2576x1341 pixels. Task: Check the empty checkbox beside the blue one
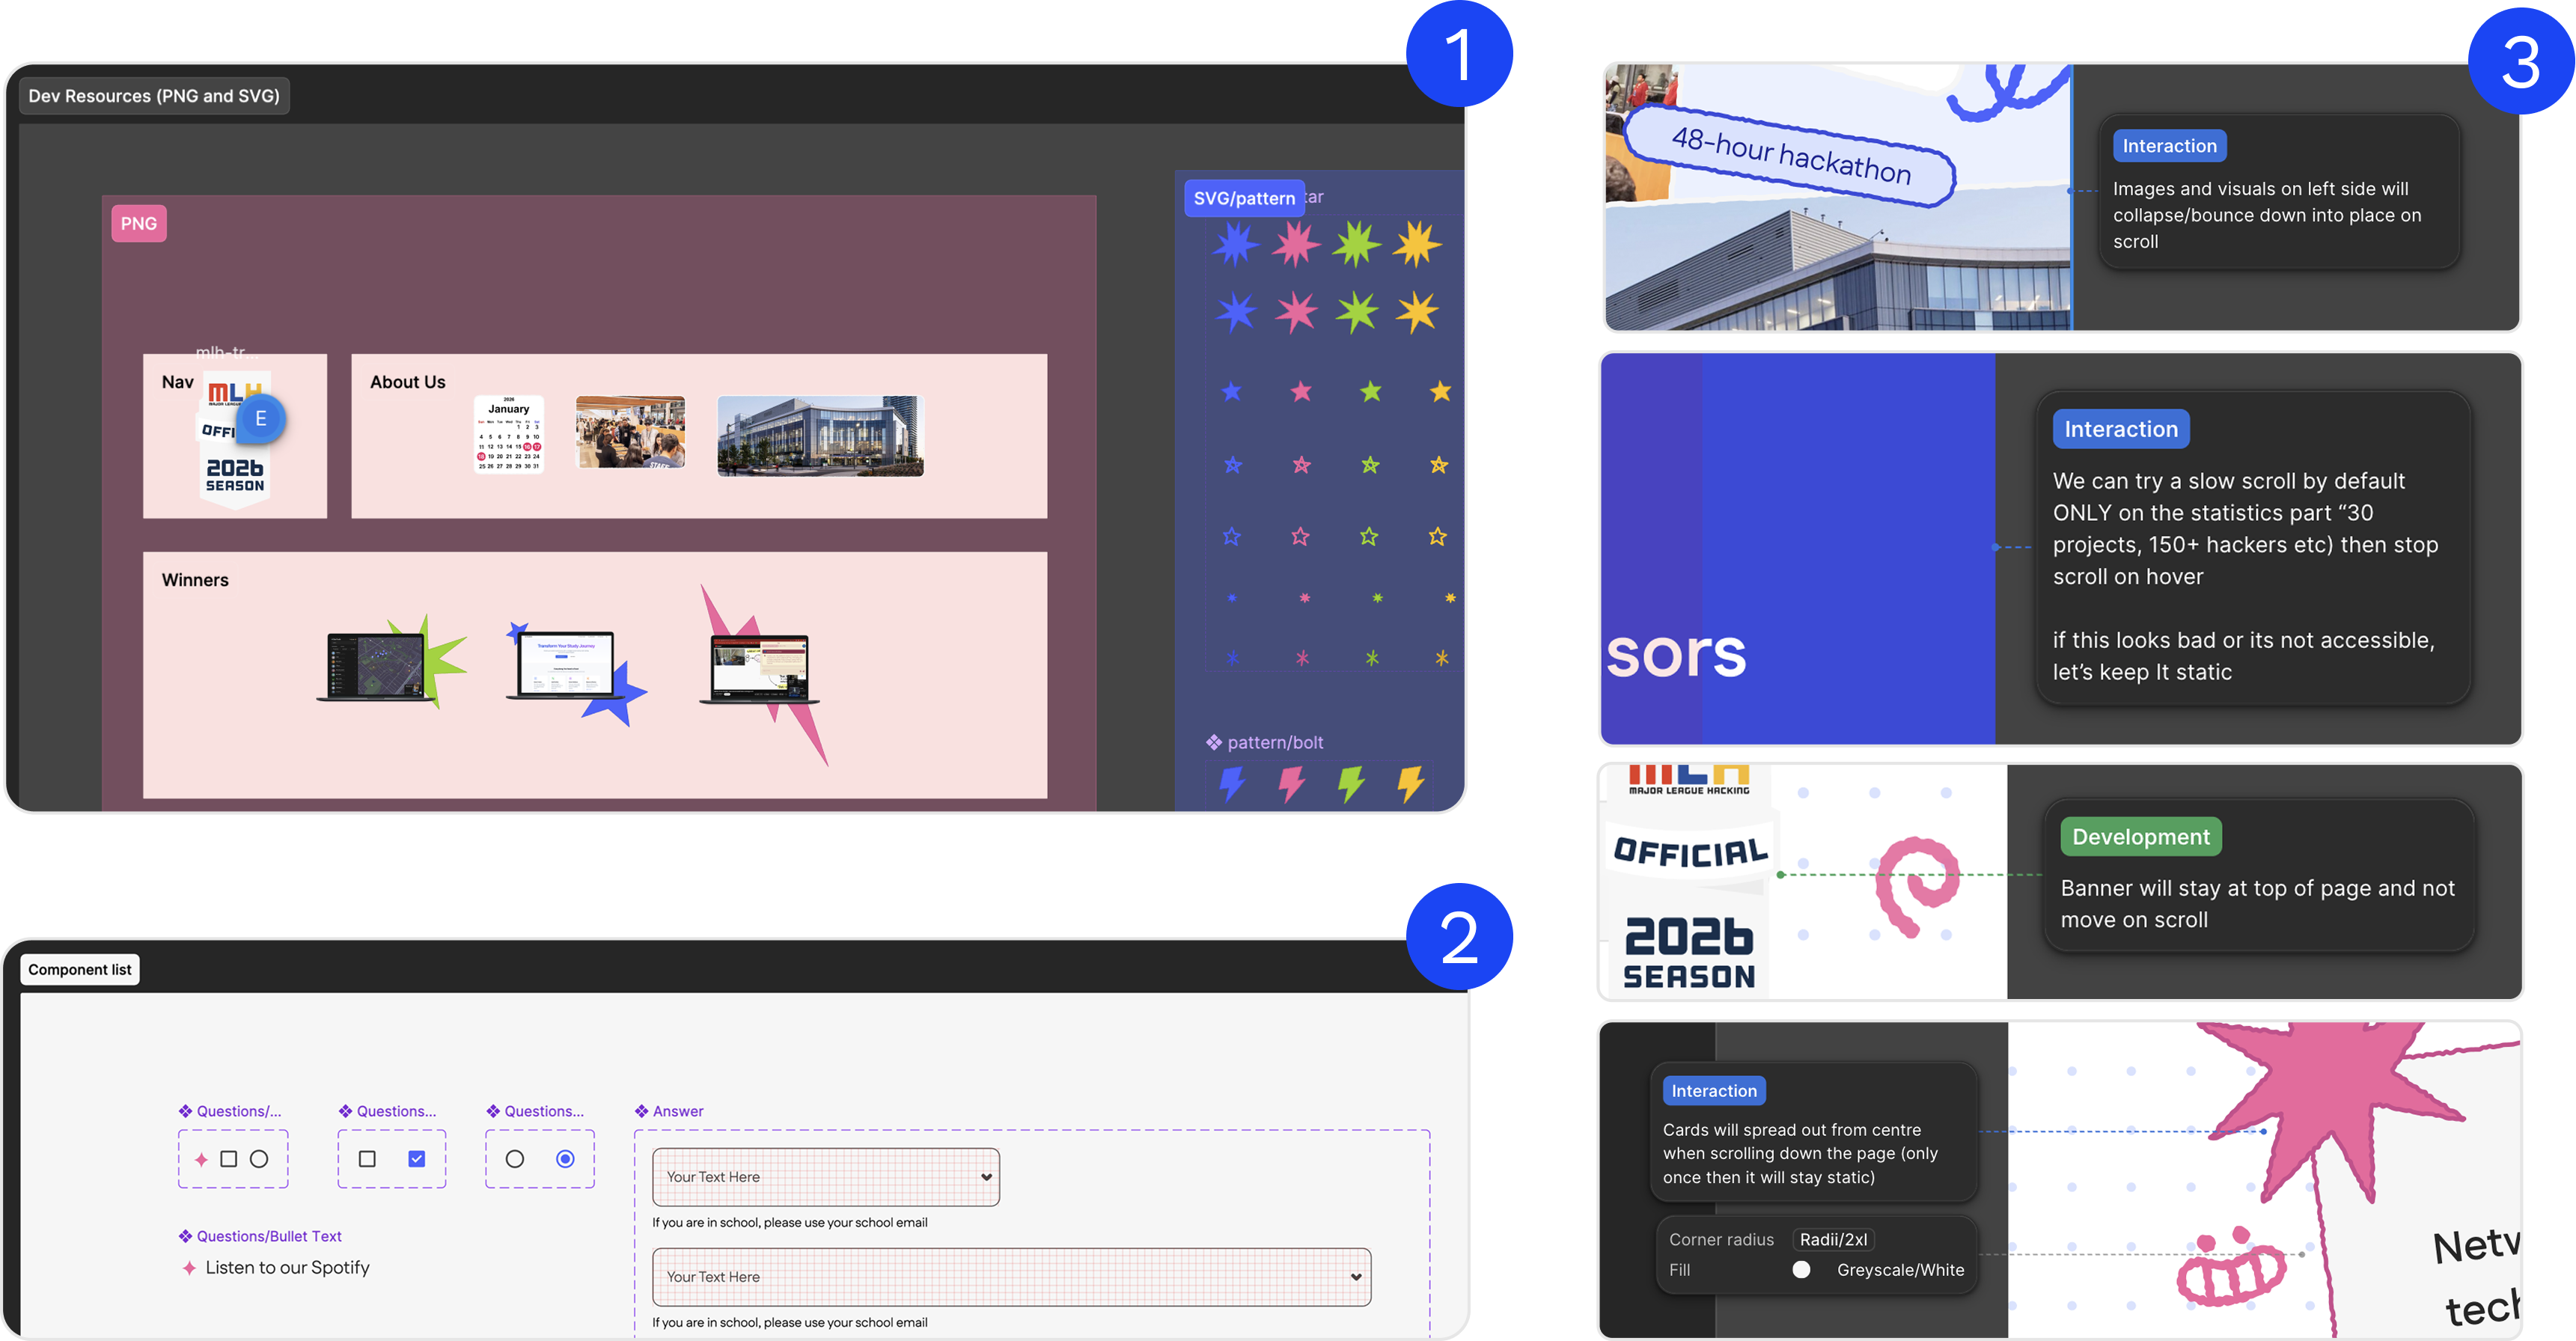click(x=367, y=1159)
